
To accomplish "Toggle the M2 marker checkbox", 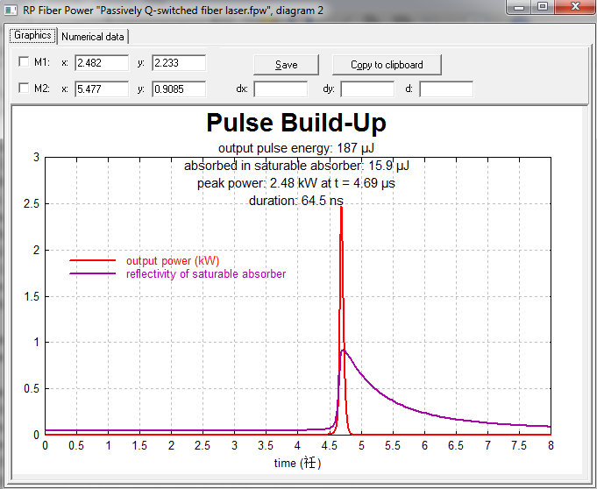I will pos(24,89).
